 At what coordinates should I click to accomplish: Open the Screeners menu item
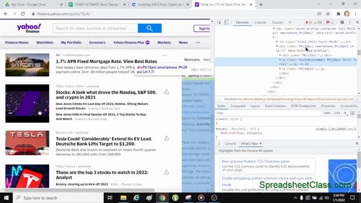97,42
